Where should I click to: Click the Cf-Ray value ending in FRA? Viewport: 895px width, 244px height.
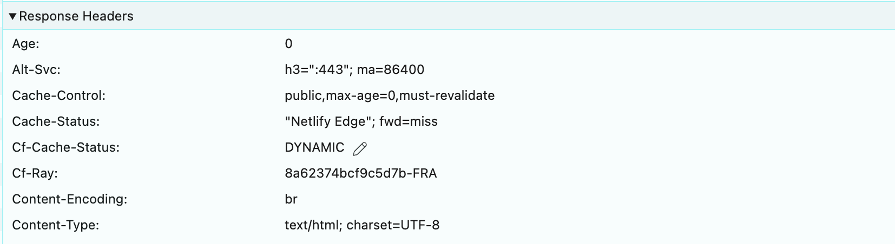(360, 173)
